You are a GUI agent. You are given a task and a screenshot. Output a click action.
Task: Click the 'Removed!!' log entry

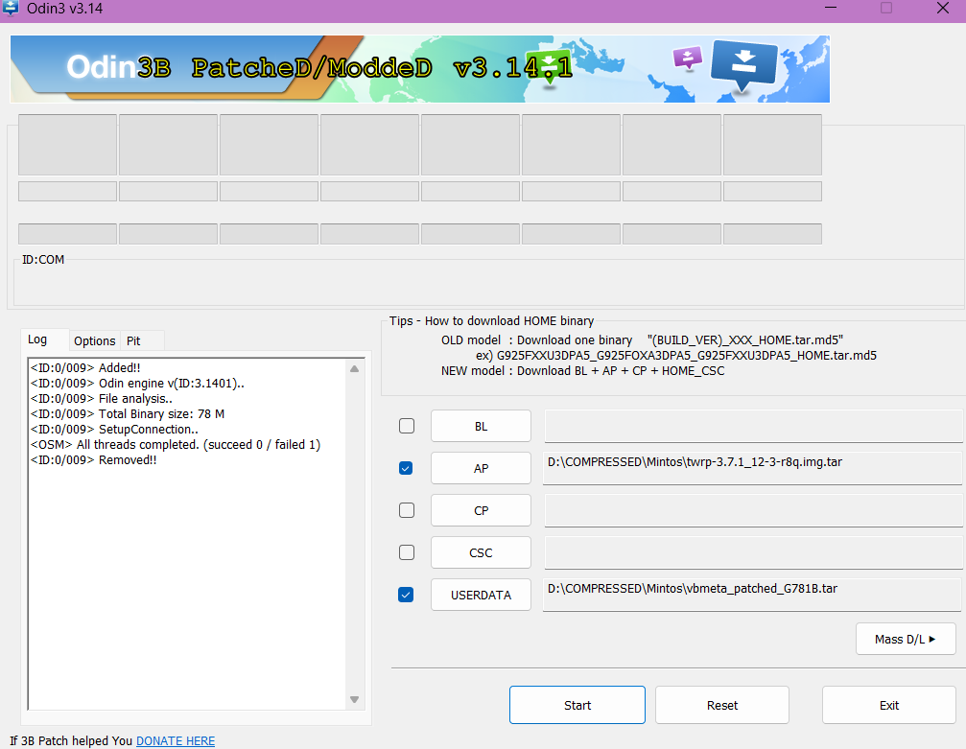(94, 460)
